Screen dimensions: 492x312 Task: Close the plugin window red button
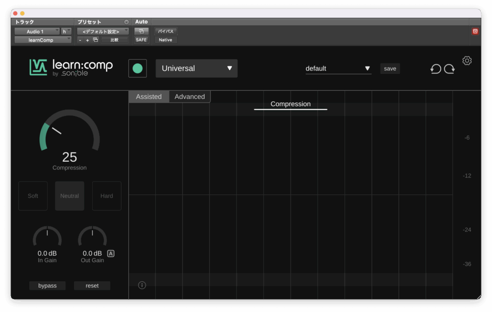15,13
